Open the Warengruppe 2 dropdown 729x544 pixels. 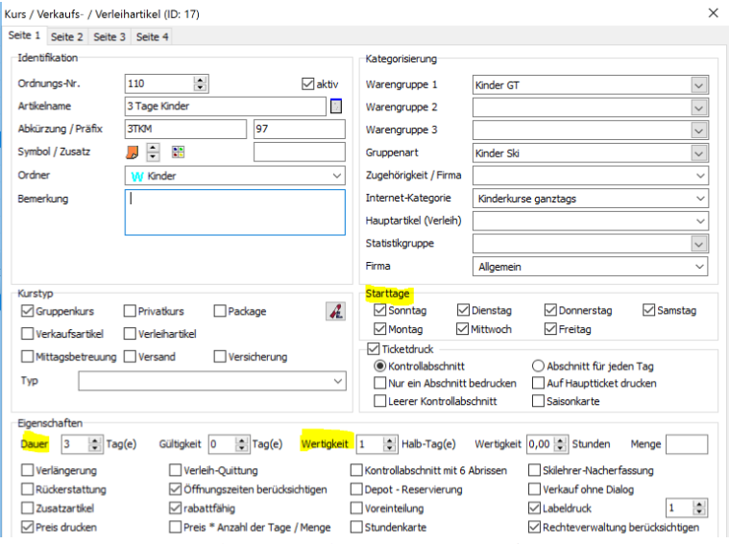(x=698, y=107)
